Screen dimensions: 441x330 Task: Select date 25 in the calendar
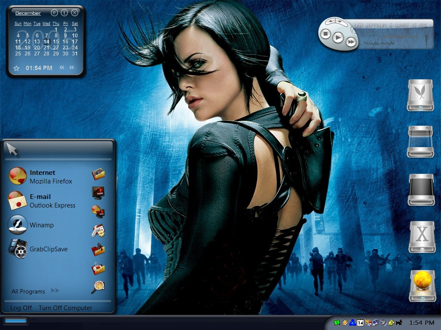click(18, 54)
